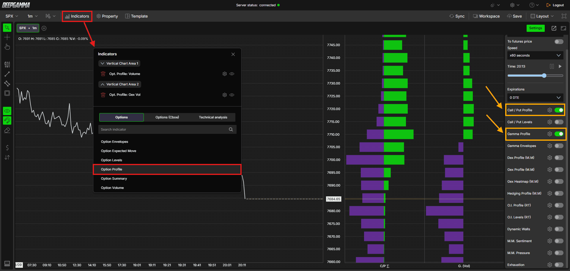Delete the Opt. Profile: Volume indicator
Image resolution: width=570 pixels, height=271 pixels.
point(103,74)
